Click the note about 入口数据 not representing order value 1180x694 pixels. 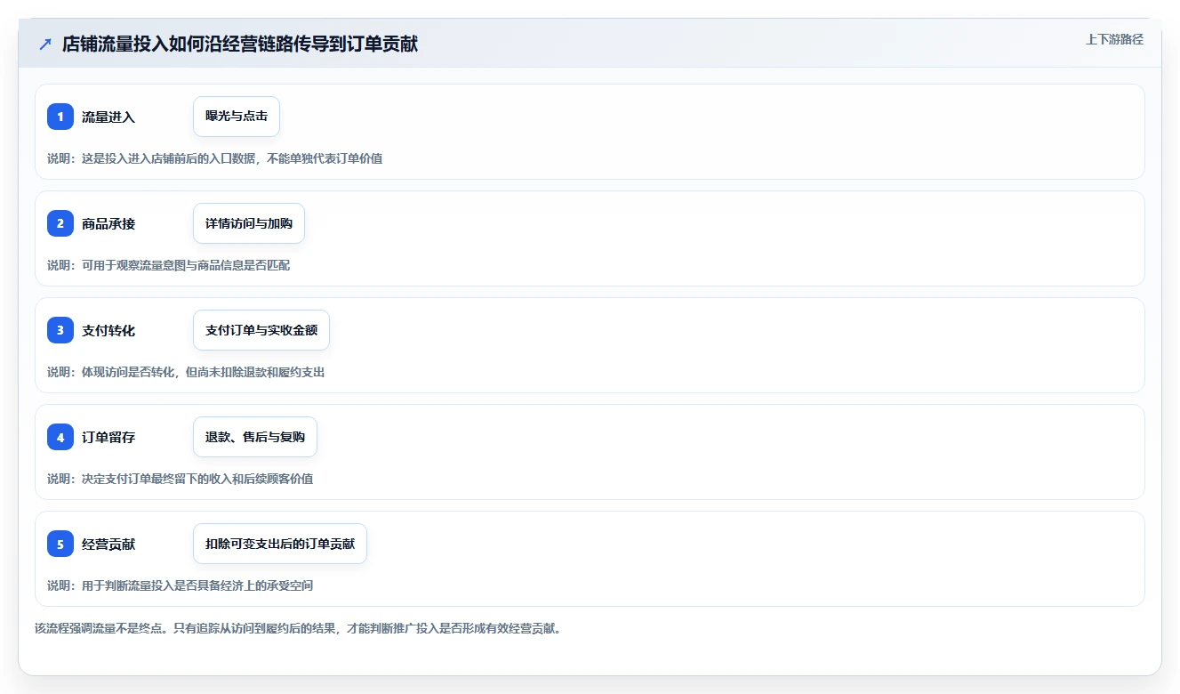(215, 158)
